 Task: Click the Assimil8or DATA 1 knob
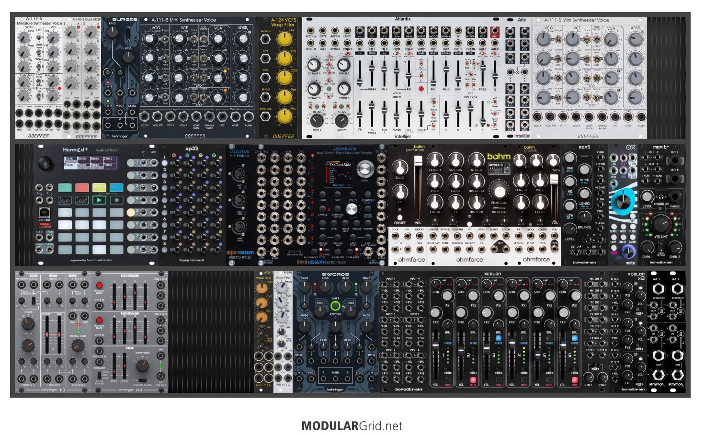[365, 170]
